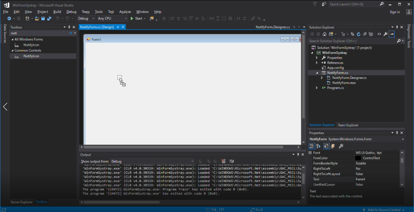Click Sync with Active Document icon
414x212 pixels.
coord(352,34)
